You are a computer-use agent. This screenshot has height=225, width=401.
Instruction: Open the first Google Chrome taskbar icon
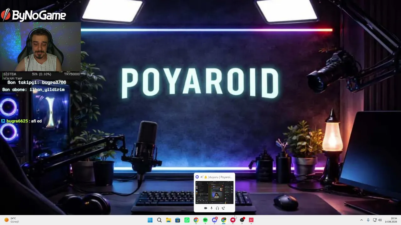pos(196,220)
